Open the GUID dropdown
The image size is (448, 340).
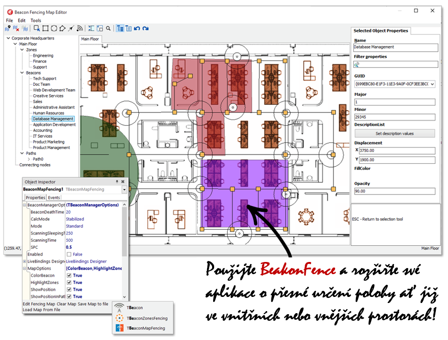pyautogui.click(x=432, y=84)
